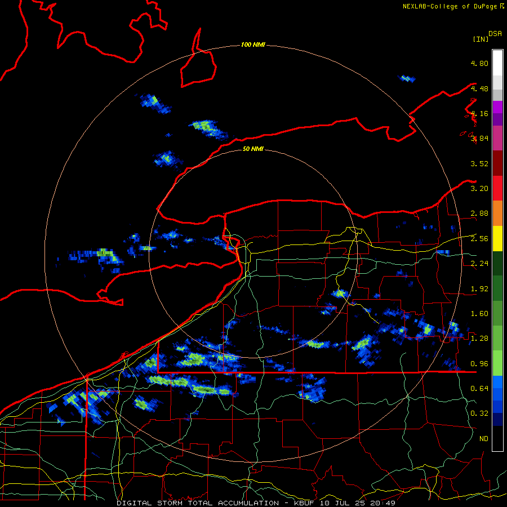The width and height of the screenshot is (507, 507).
Task: Click the 3.20 legend value
Action: 479,189
